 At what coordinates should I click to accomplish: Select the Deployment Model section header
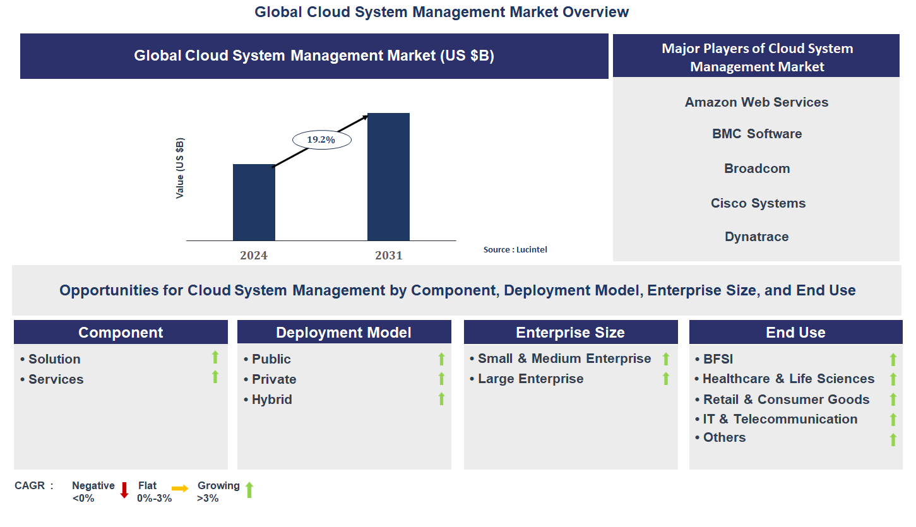[x=344, y=333]
